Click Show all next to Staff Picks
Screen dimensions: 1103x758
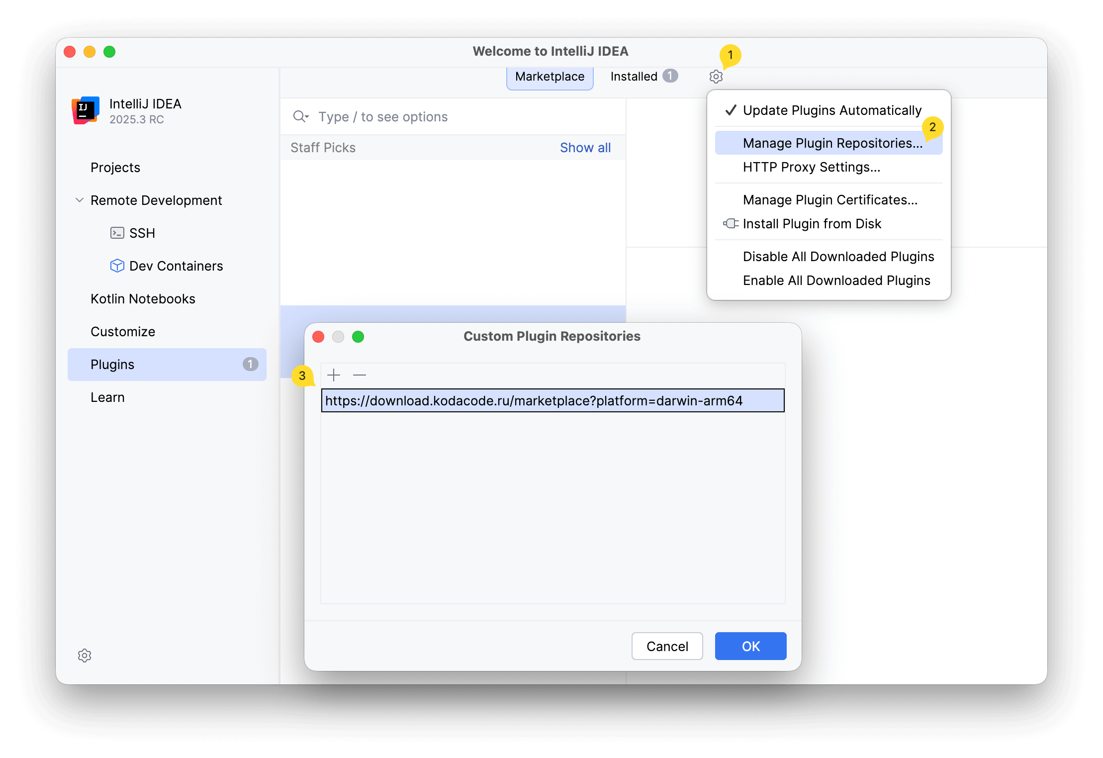pos(585,147)
